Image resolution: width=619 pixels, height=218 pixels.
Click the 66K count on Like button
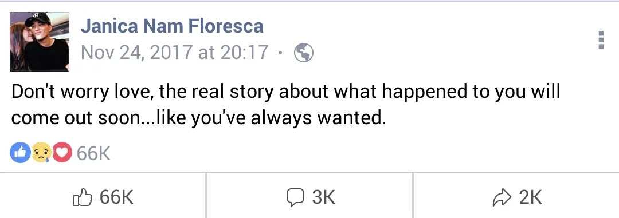tap(117, 197)
